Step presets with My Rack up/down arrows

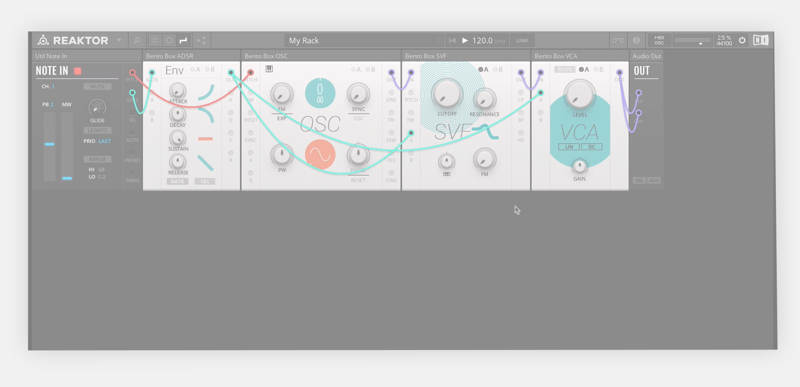[x=438, y=40]
